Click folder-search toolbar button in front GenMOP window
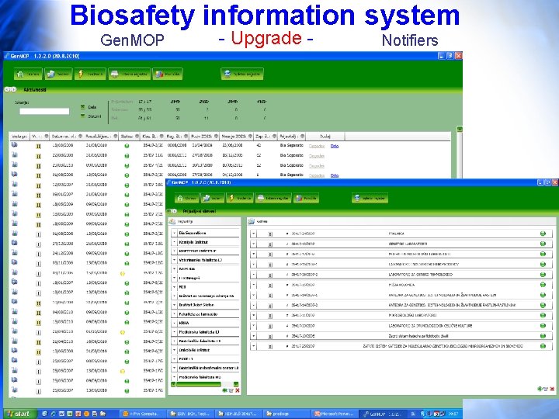The image size is (559, 419). [213, 198]
